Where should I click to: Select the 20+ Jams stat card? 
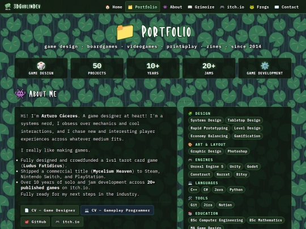[209, 68]
